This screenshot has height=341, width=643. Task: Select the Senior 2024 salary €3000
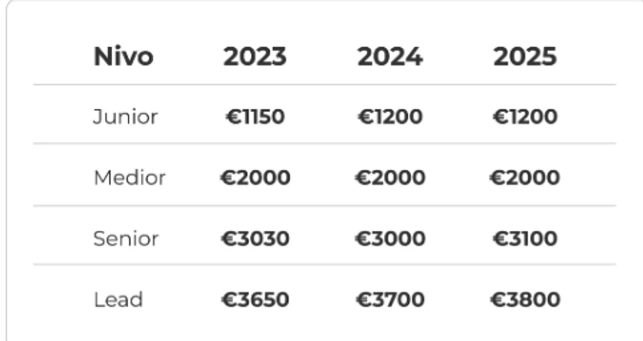point(389,238)
